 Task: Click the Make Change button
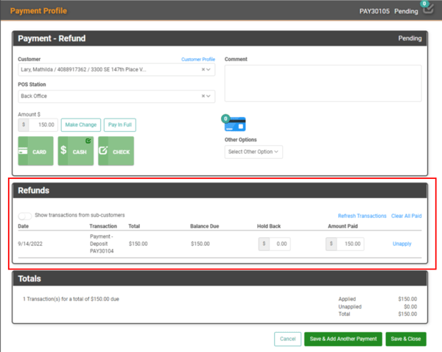pyautogui.click(x=80, y=125)
